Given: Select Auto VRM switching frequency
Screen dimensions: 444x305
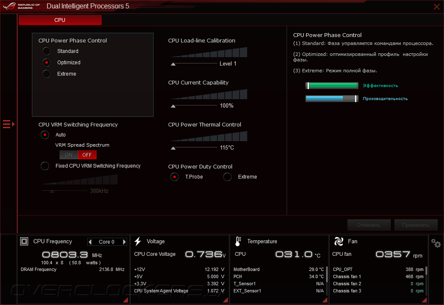Looking at the screenshot, I should (45, 134).
